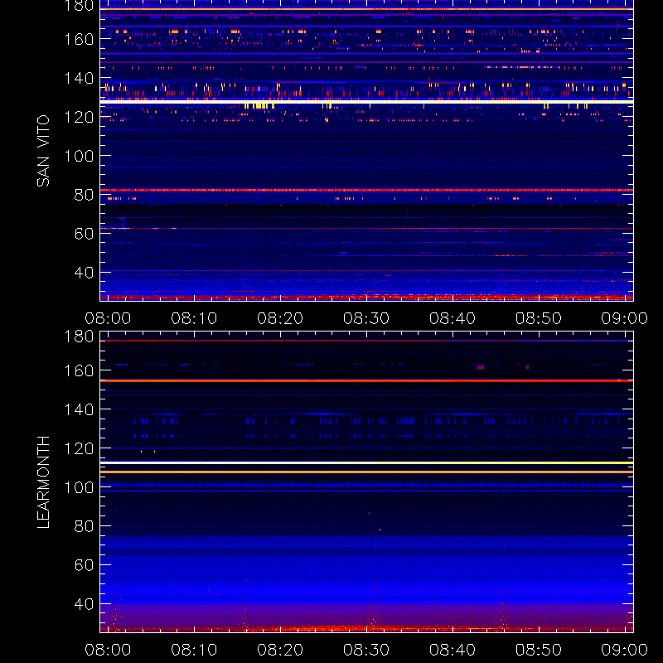
Task: Click inside the San Vito spectrogram plot
Action: [366, 151]
